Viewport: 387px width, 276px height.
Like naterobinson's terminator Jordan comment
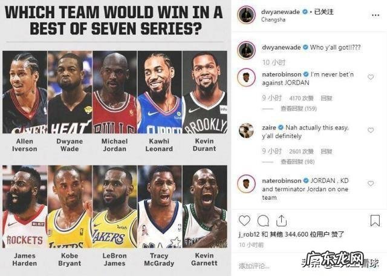point(371,183)
